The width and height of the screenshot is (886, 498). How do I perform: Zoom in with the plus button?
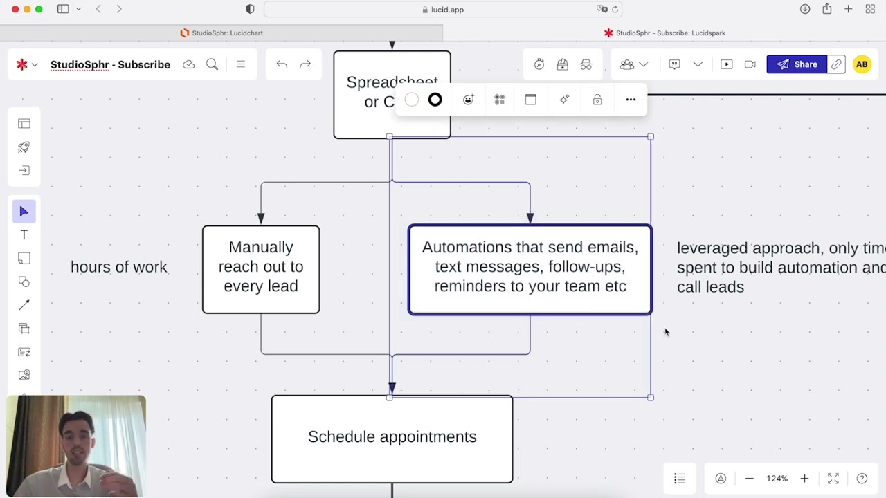coord(804,479)
